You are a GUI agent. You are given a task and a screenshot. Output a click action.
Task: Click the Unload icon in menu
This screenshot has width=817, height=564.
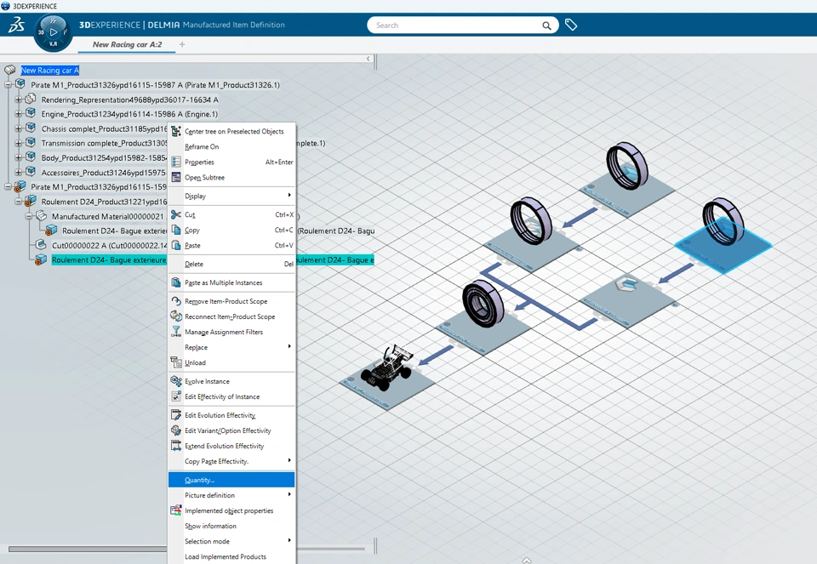click(x=176, y=362)
